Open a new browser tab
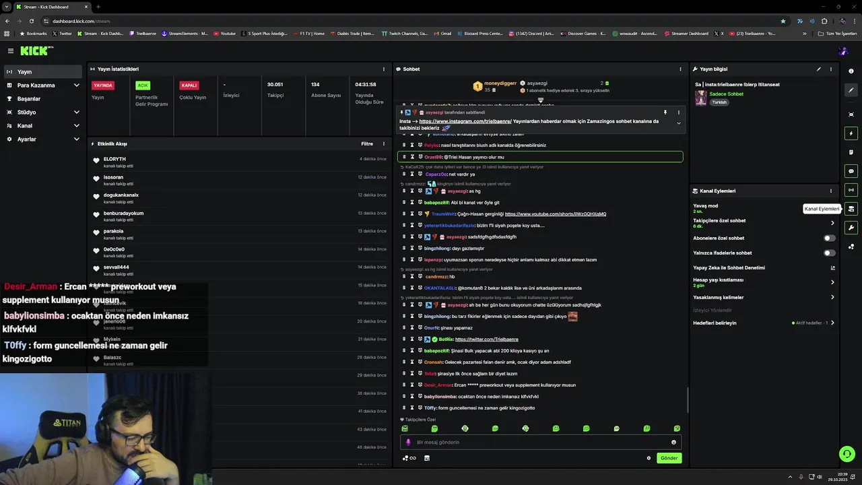 pos(98,7)
